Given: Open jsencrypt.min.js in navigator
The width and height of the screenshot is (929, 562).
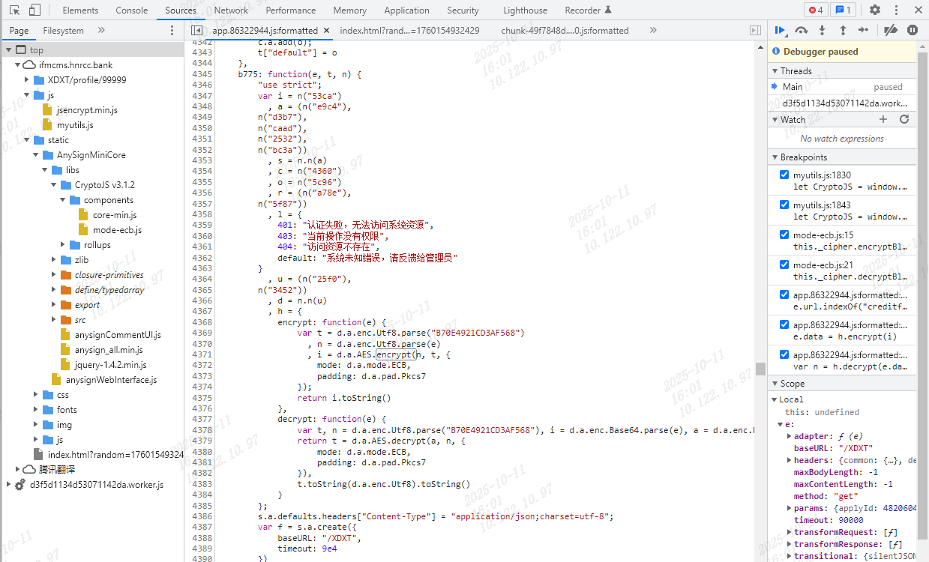Looking at the screenshot, I should click(87, 110).
